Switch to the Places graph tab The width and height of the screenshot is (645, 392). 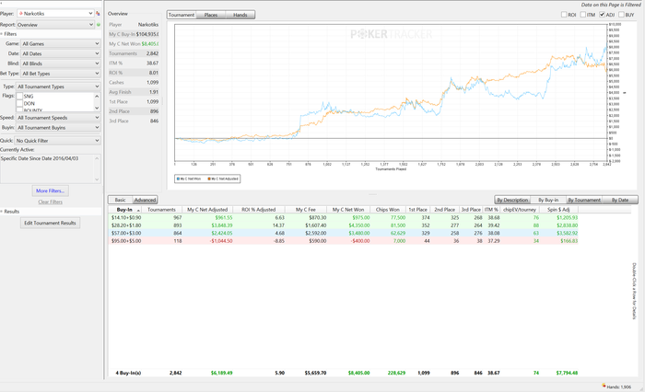[211, 15]
